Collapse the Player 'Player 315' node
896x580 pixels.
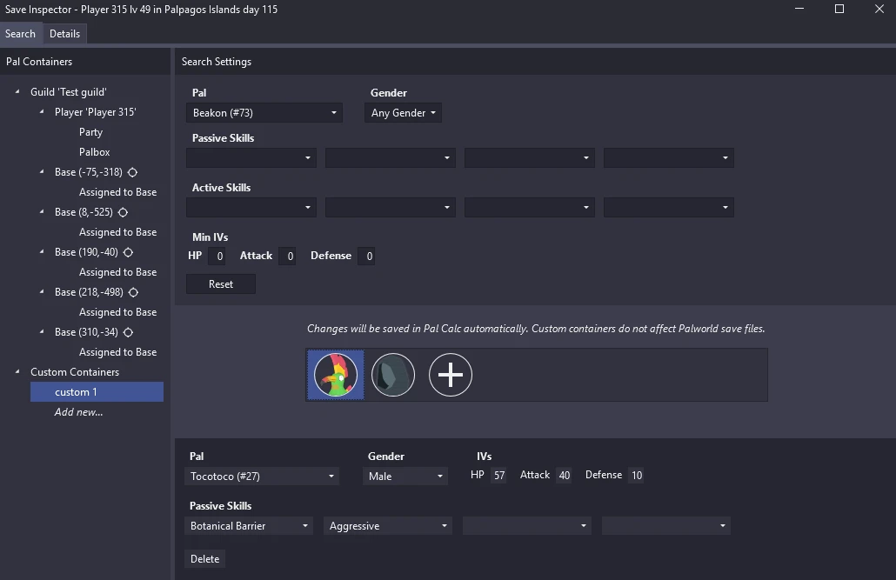(42, 111)
